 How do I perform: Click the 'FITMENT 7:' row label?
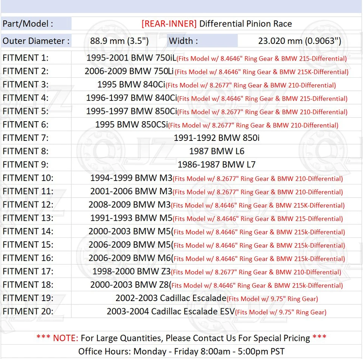pos(26,138)
